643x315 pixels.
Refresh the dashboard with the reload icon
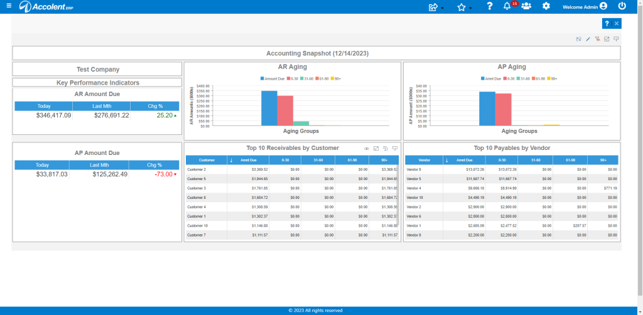pyautogui.click(x=578, y=40)
